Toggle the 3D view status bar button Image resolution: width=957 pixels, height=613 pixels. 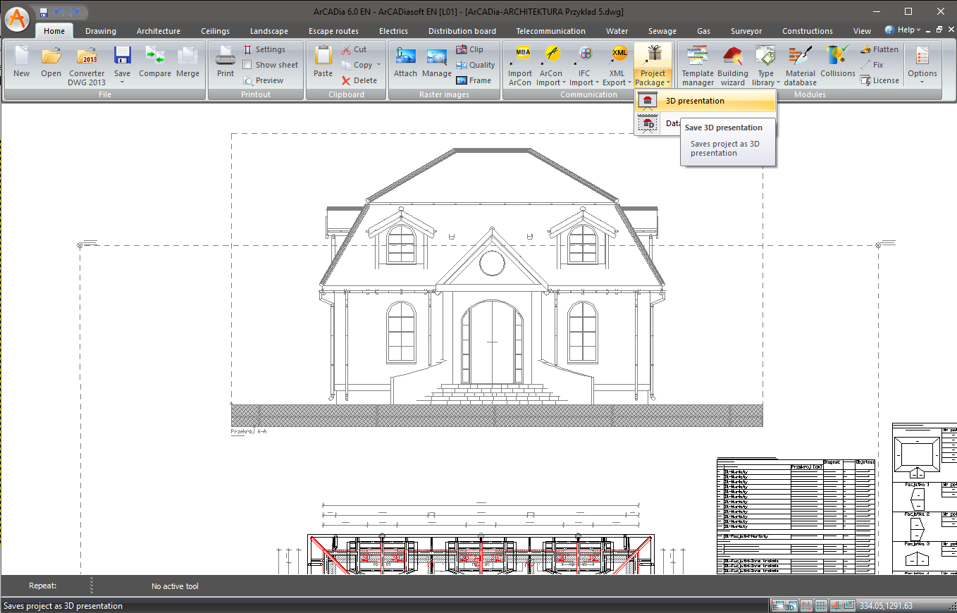click(x=792, y=606)
